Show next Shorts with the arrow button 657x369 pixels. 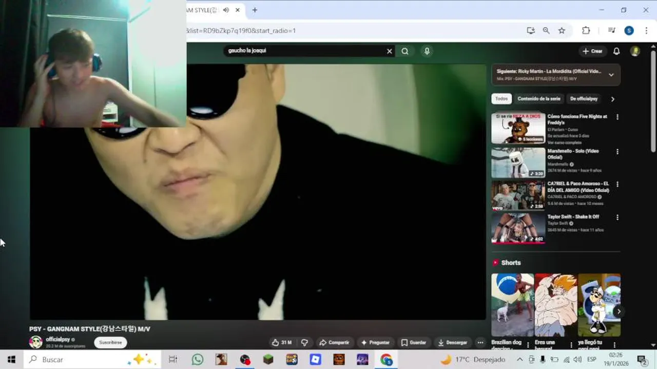pos(619,311)
